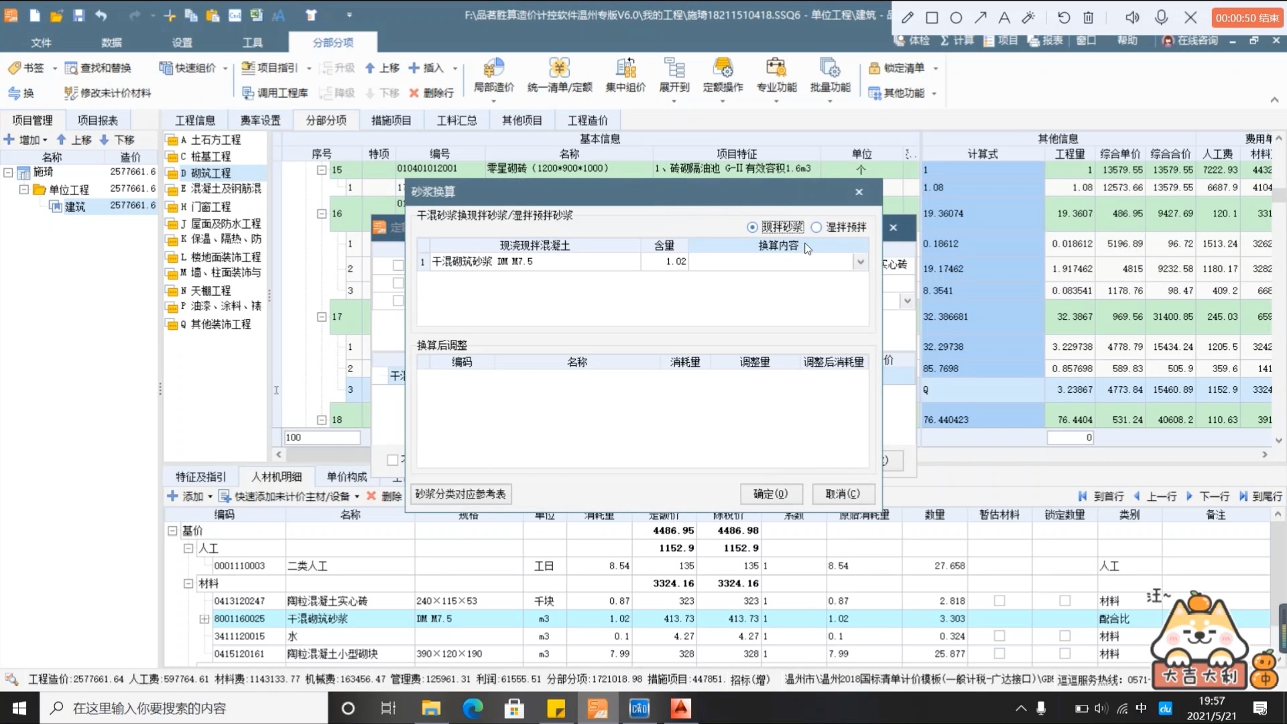Collapse row 15 in the table
This screenshot has width=1287, height=724.
click(321, 170)
